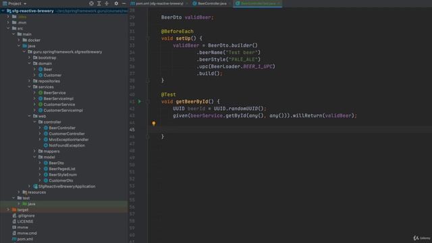Expand the bootstrap package
The height and width of the screenshot is (243, 432).
(29, 57)
